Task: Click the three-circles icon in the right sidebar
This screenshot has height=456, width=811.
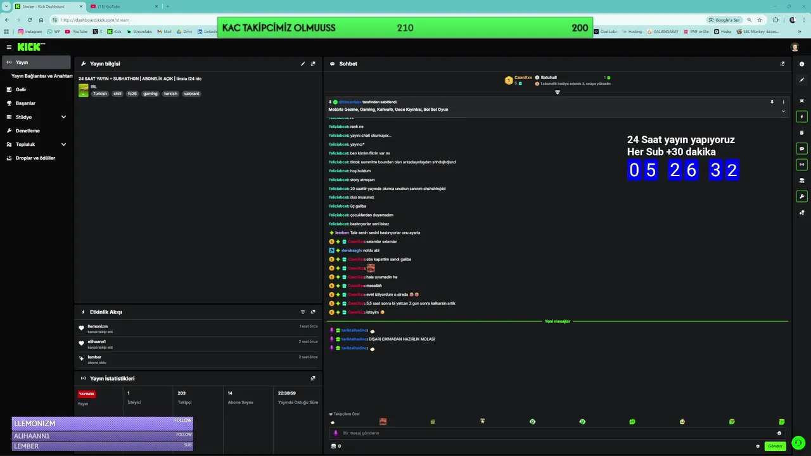Action: click(802, 213)
